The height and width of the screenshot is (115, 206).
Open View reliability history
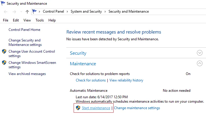pos(126,80)
